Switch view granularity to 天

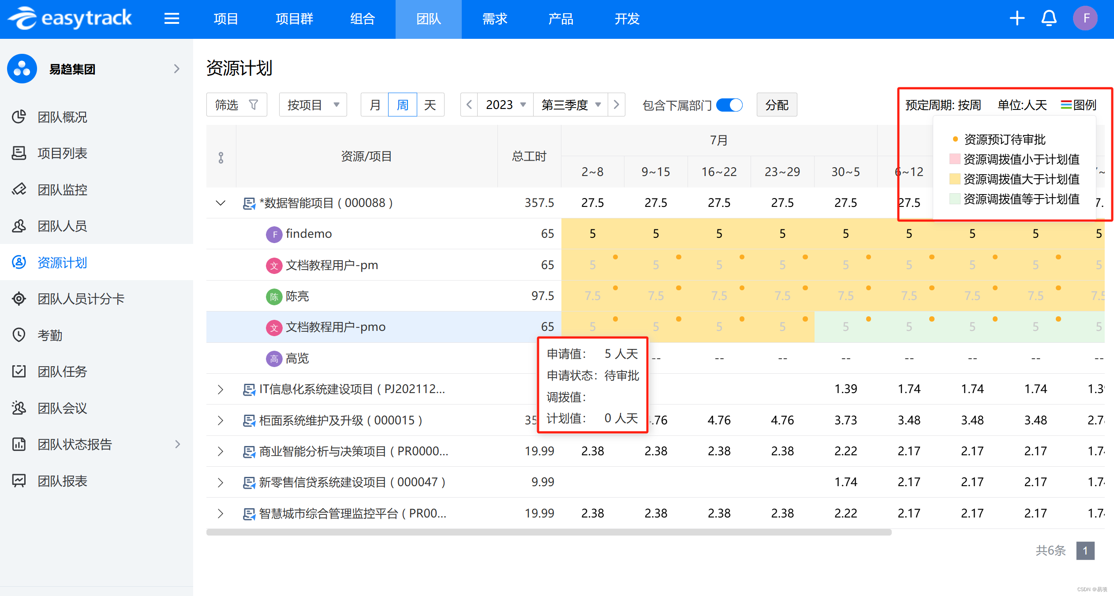pos(430,105)
